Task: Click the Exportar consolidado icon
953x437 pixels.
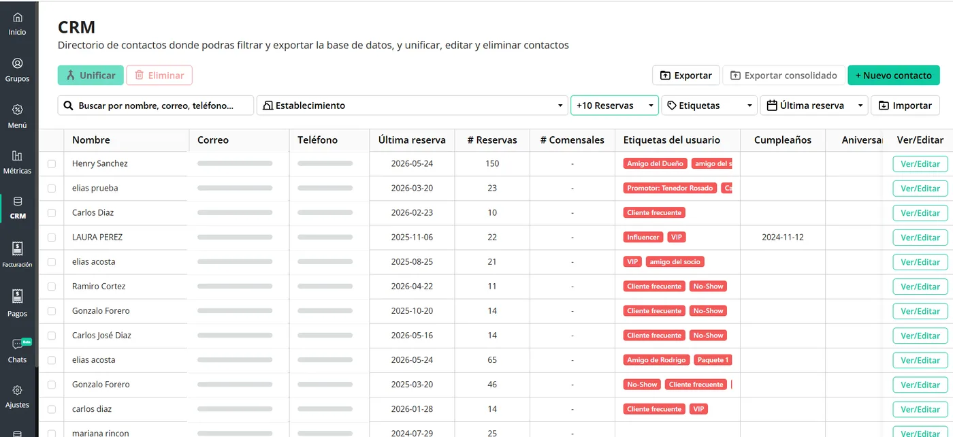Action: point(735,76)
